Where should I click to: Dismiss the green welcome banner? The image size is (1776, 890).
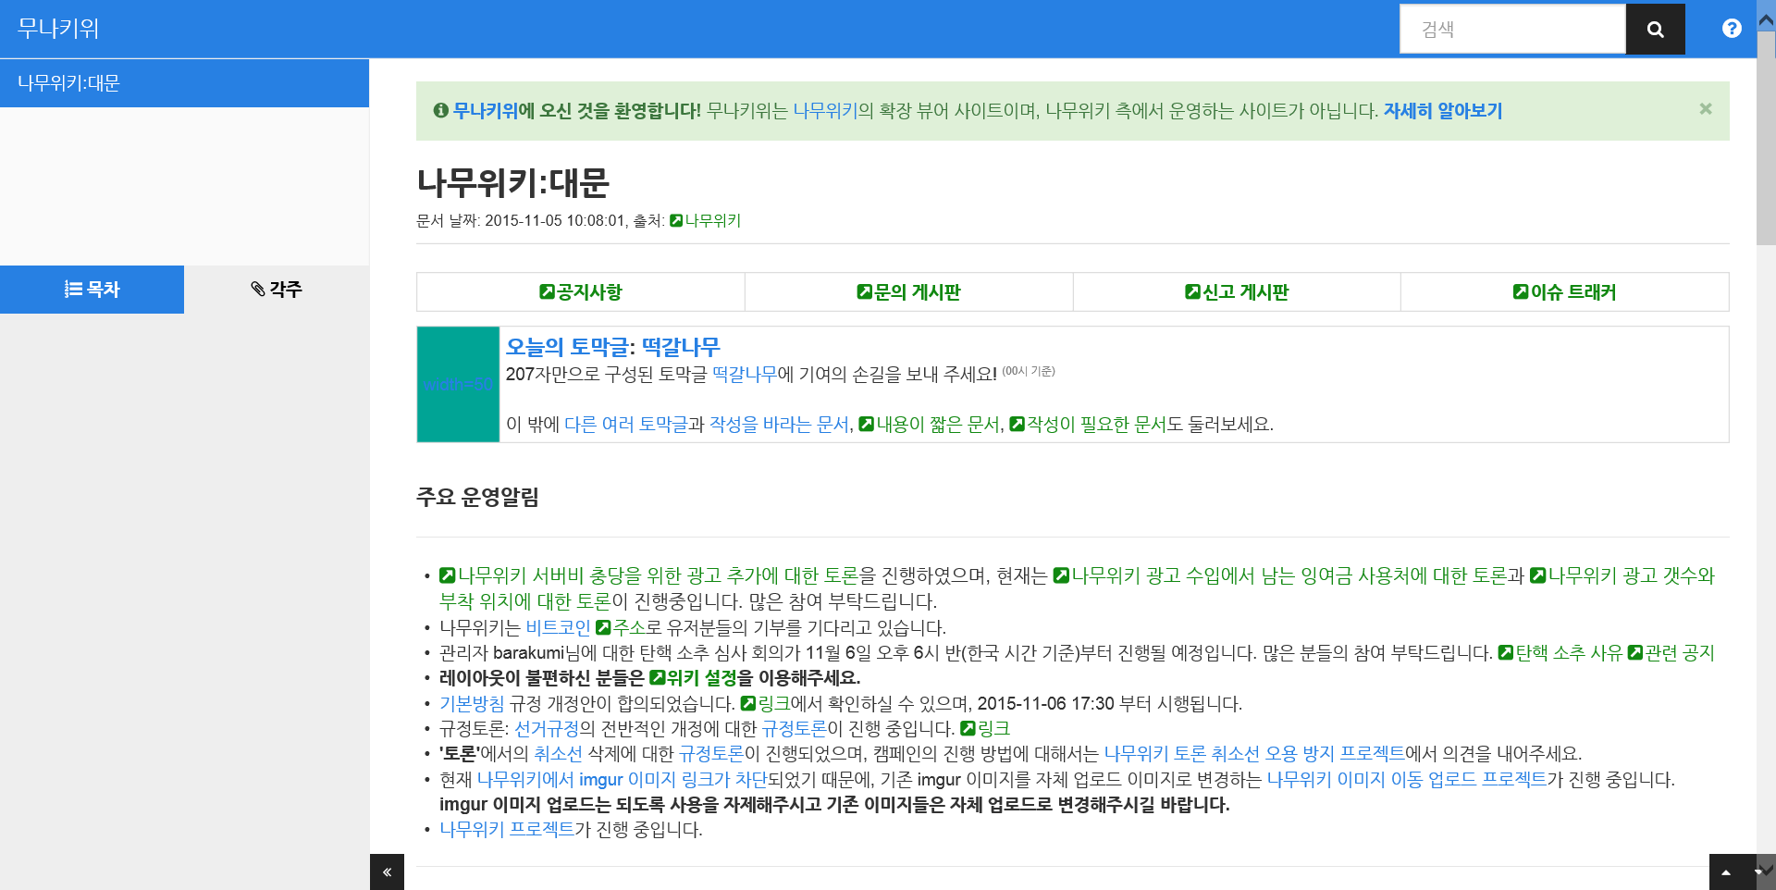(x=1706, y=109)
